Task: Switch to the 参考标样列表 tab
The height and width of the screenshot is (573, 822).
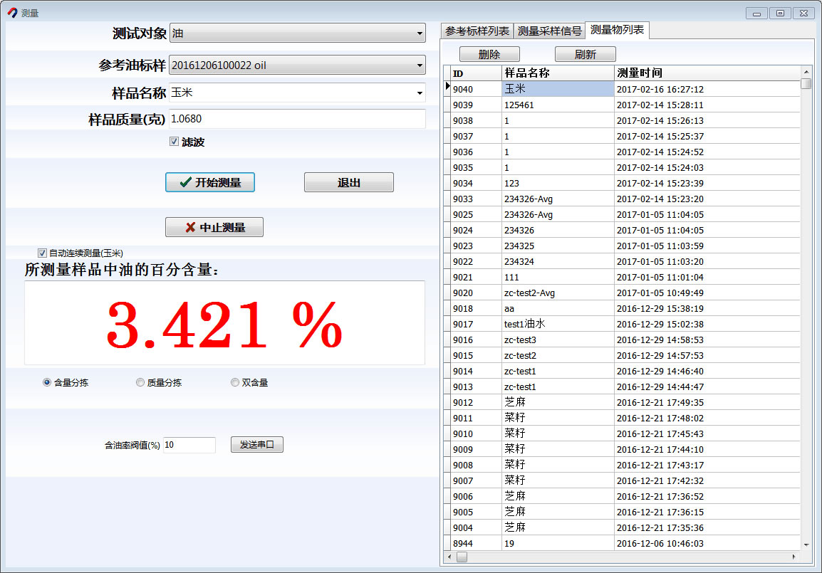Action: (x=478, y=30)
